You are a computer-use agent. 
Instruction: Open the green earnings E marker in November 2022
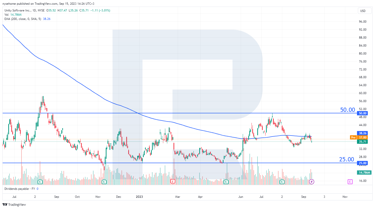click(104, 182)
